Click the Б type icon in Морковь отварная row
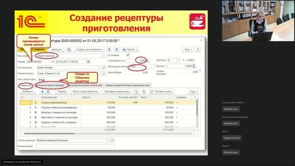 pos(35,113)
